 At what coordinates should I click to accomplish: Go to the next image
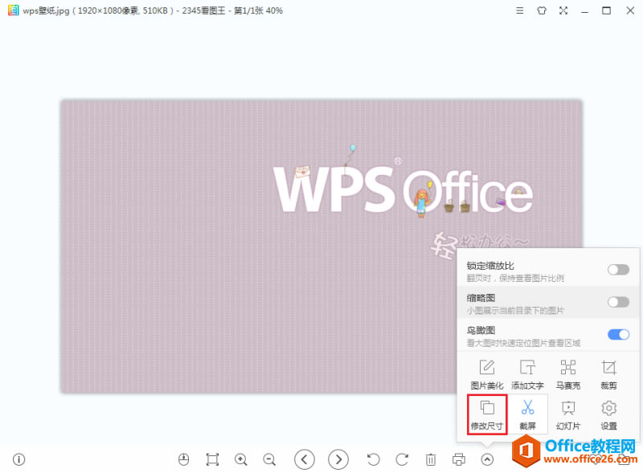[x=338, y=459]
